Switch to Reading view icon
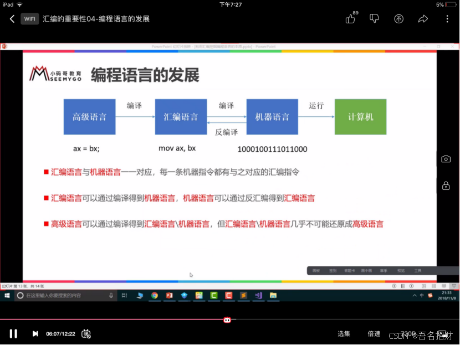Screen dimensions: 460x345 pyautogui.click(x=444, y=286)
